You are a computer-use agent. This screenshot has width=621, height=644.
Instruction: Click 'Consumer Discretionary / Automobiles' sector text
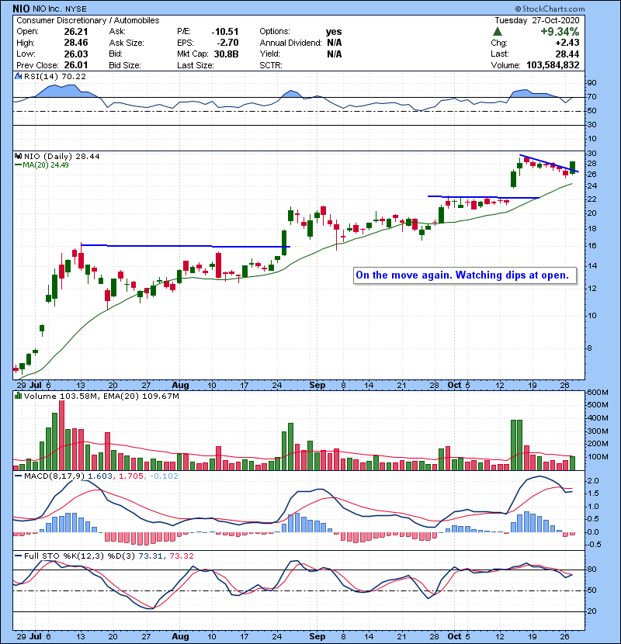88,20
